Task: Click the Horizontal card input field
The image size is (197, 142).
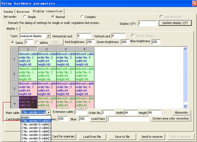Action: (x=84, y=36)
